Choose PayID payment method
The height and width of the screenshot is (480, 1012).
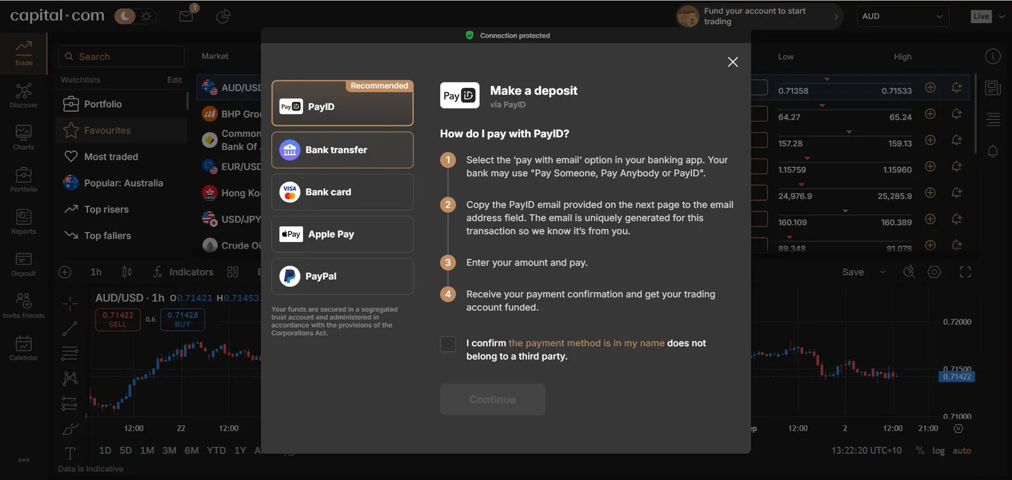[x=342, y=103]
